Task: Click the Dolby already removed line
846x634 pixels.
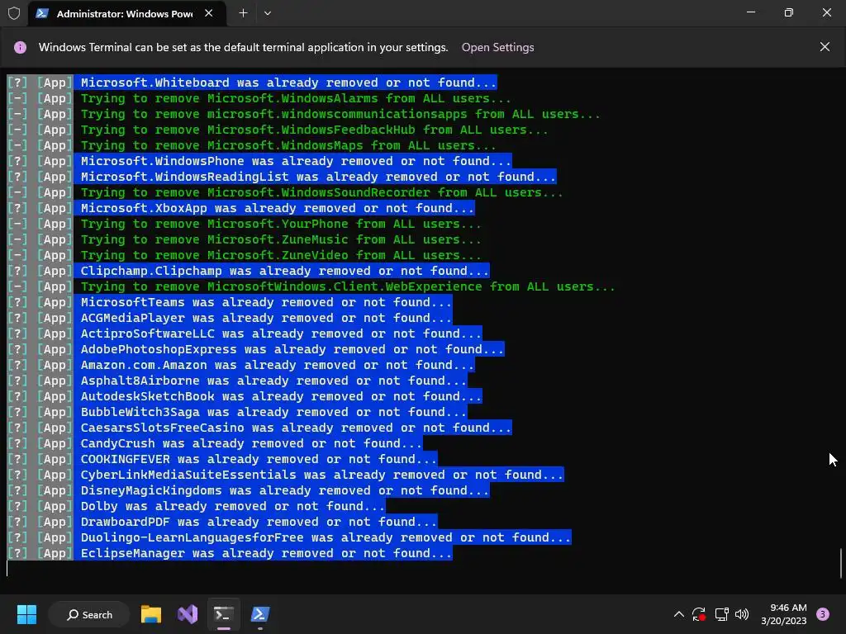Action: [x=196, y=506]
